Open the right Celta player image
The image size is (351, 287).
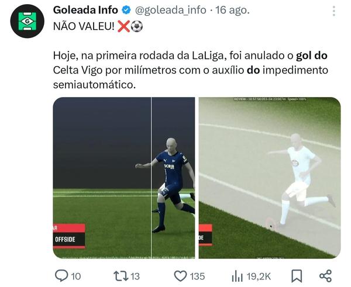point(270,178)
